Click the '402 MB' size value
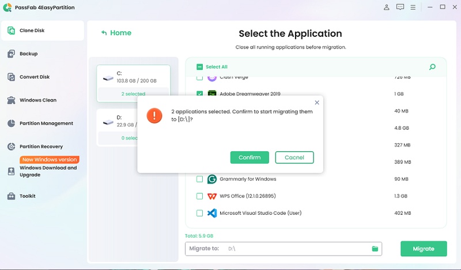This screenshot has width=461, height=270. click(x=402, y=213)
